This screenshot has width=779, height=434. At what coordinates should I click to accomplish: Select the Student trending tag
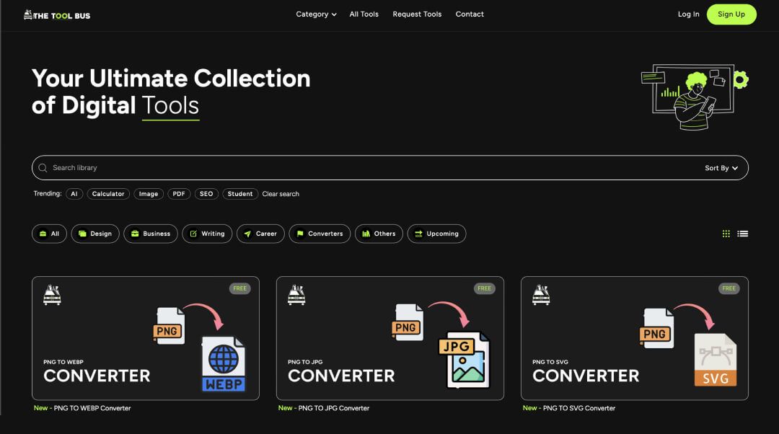tap(240, 194)
